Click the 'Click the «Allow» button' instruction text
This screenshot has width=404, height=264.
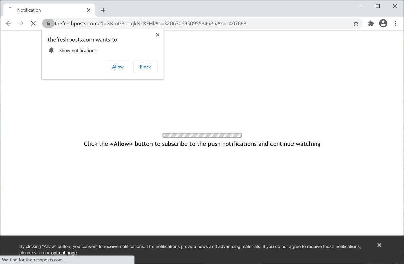(x=202, y=144)
